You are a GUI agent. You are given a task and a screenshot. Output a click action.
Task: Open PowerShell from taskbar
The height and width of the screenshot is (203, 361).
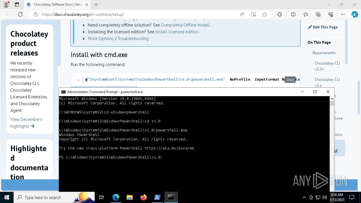(x=157, y=197)
